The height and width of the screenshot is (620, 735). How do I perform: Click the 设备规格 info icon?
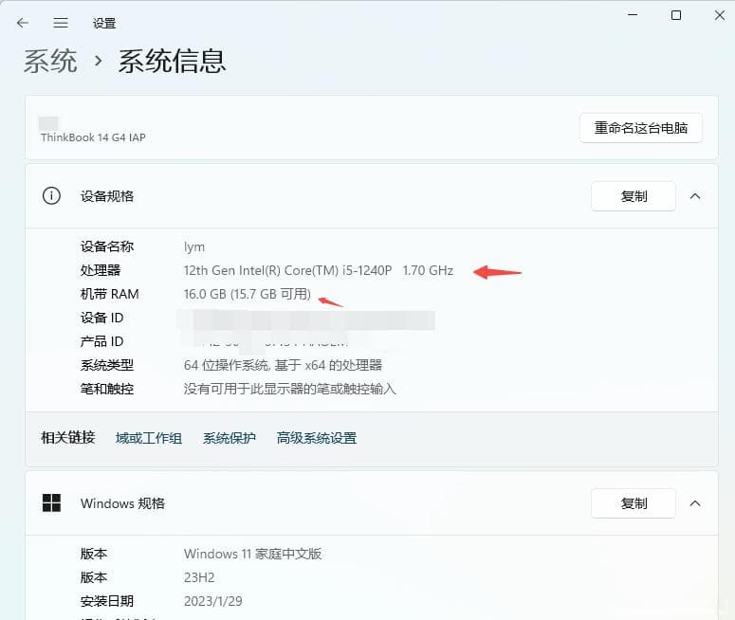pos(51,196)
